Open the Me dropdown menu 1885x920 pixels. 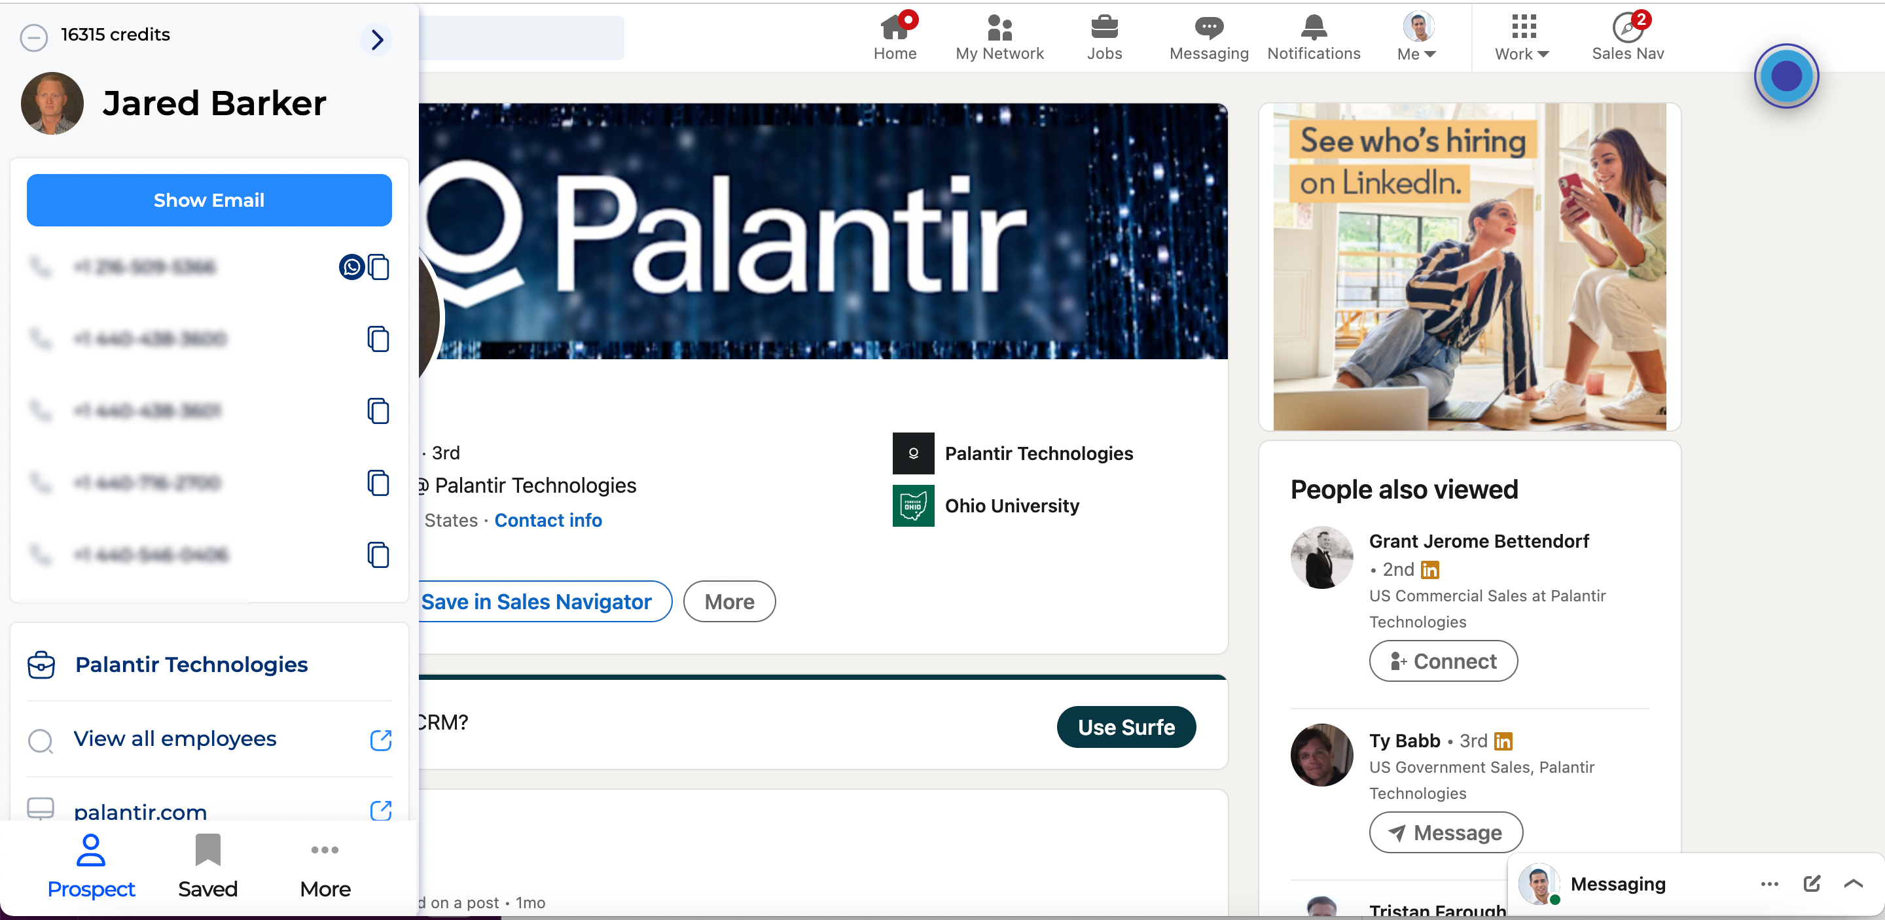tap(1418, 38)
